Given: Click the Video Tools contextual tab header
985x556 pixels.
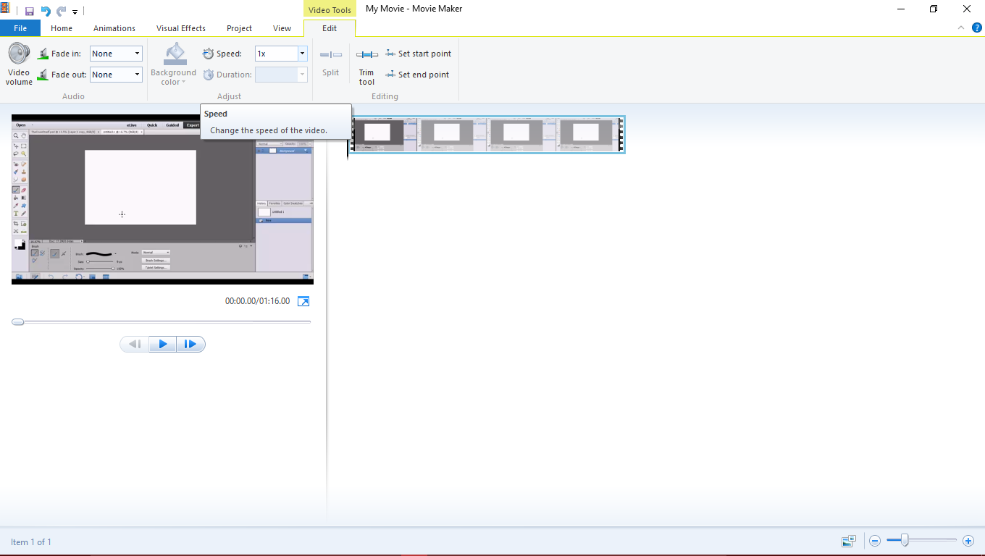Looking at the screenshot, I should point(330,9).
